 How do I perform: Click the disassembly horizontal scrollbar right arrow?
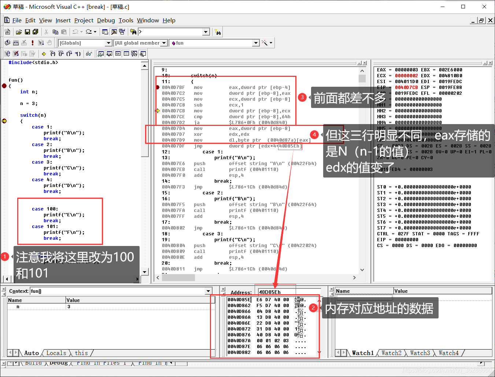click(x=354, y=277)
